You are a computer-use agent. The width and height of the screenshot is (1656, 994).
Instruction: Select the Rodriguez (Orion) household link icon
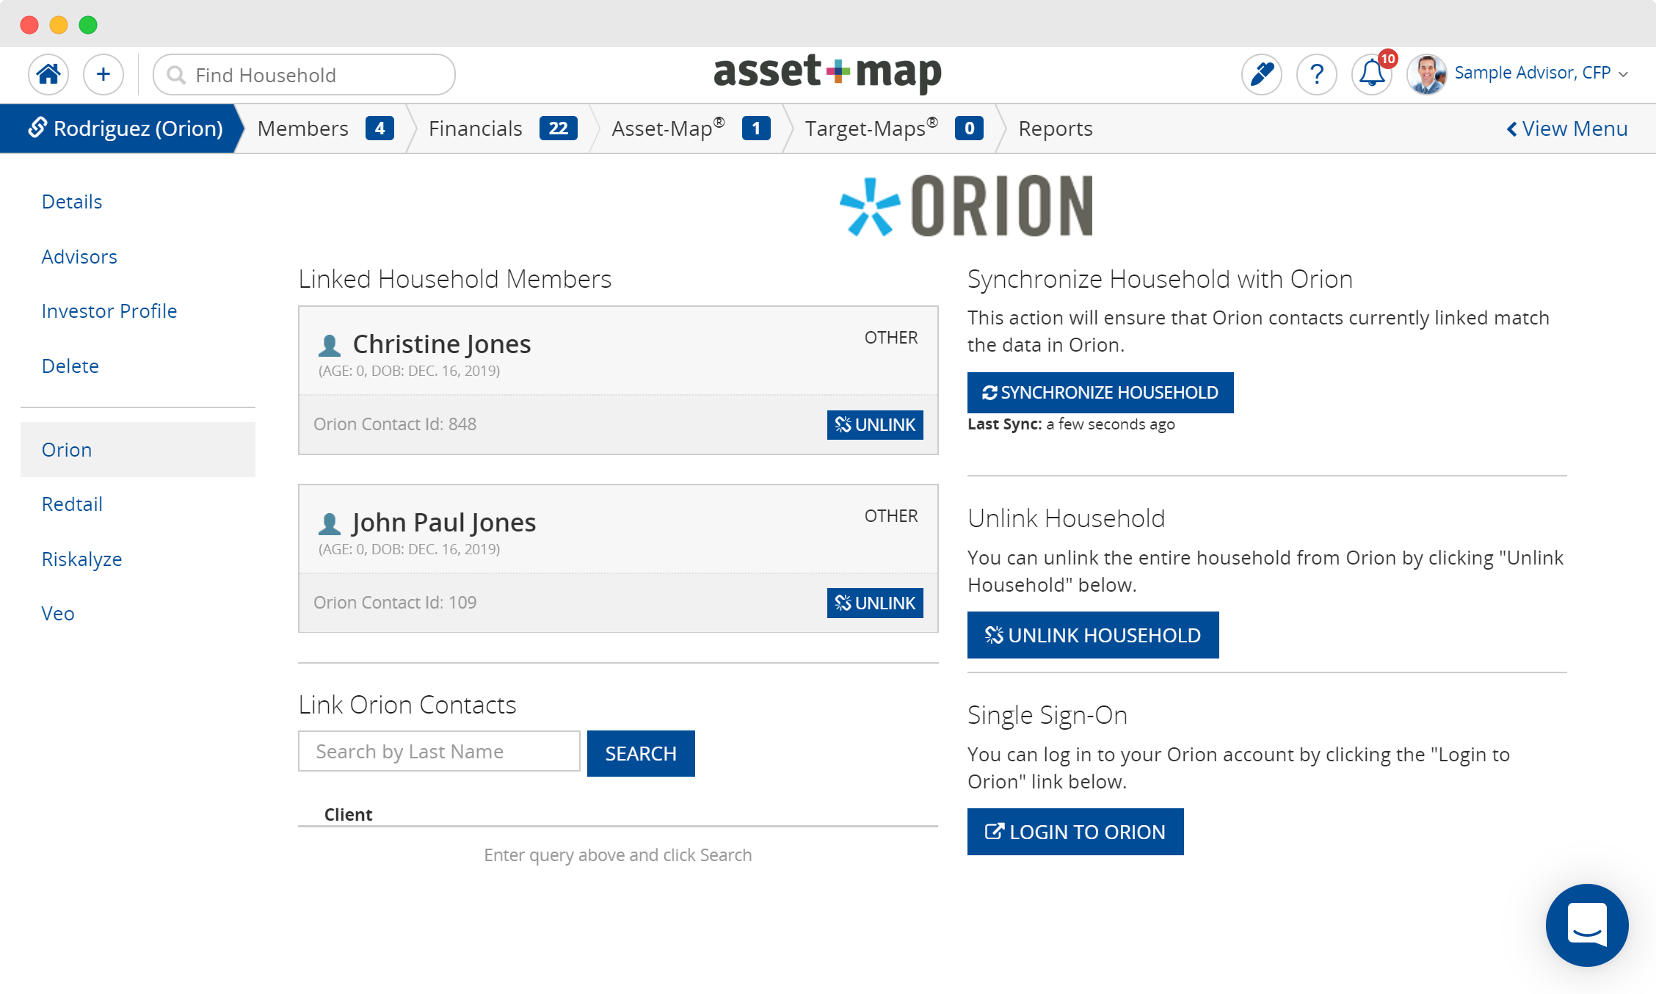point(36,128)
